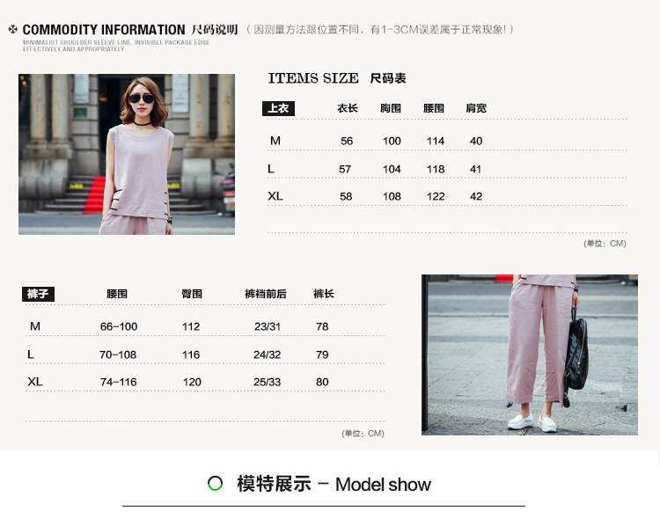Select the 胸围 column header
Screen dimensions: 660x526
tap(391, 108)
